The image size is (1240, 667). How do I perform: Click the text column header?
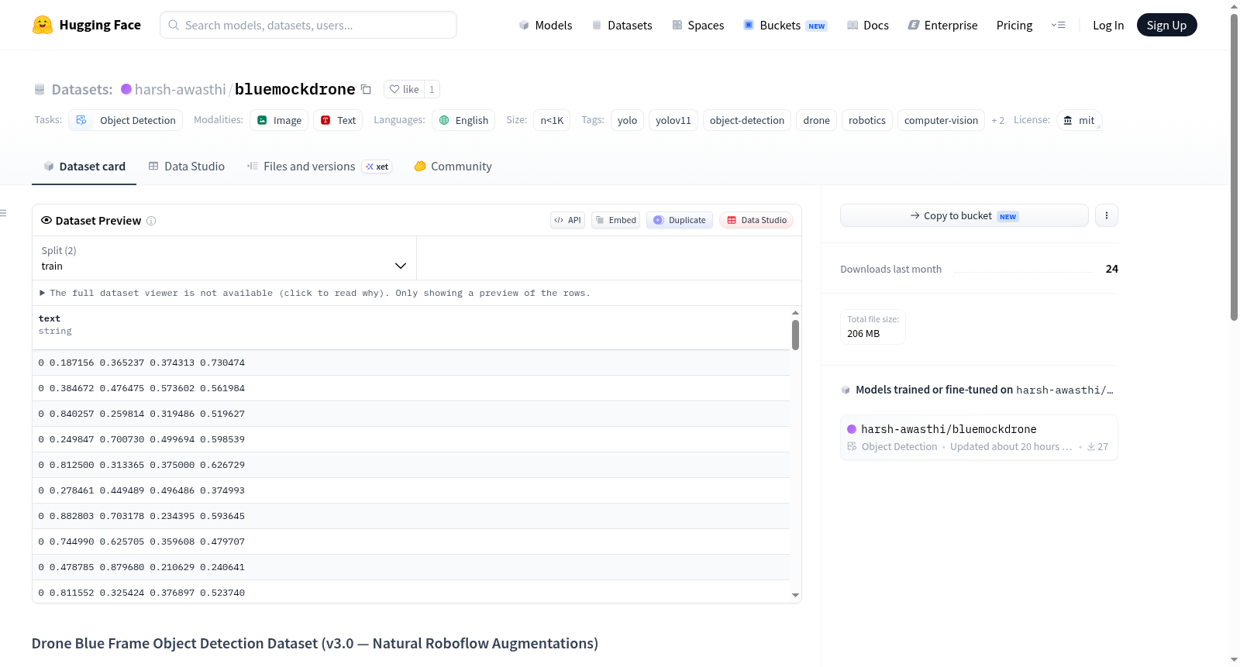[411, 328]
